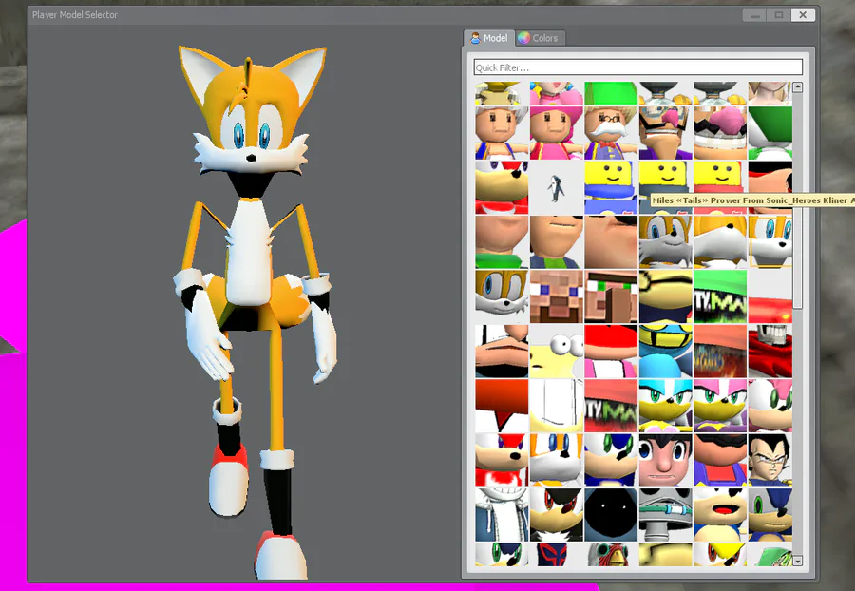Choose the Minecraft Steve player model
Screen dimensions: 855x591
point(556,296)
